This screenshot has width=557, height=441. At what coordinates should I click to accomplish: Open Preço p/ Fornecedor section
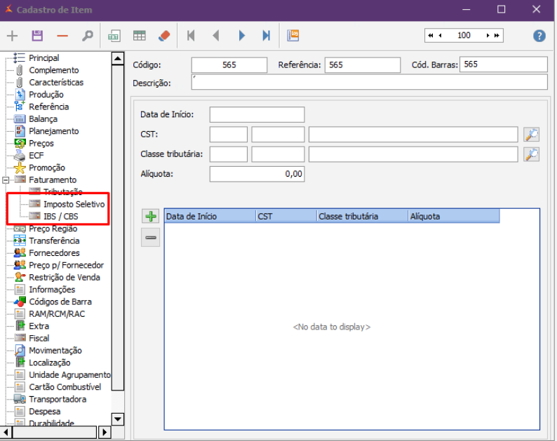tap(67, 265)
